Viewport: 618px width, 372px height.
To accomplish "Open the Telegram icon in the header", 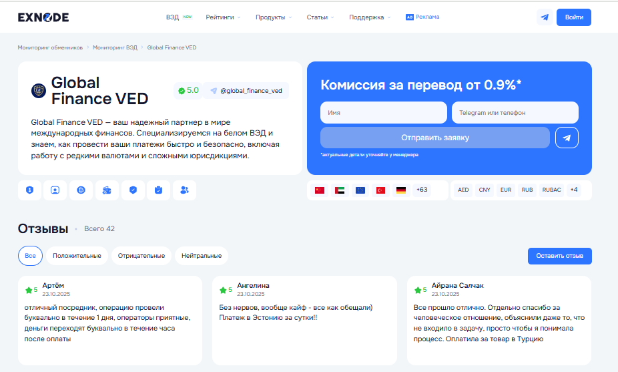I will [x=545, y=17].
